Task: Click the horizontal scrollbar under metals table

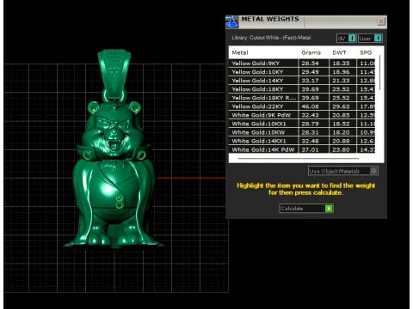Action: (298, 158)
